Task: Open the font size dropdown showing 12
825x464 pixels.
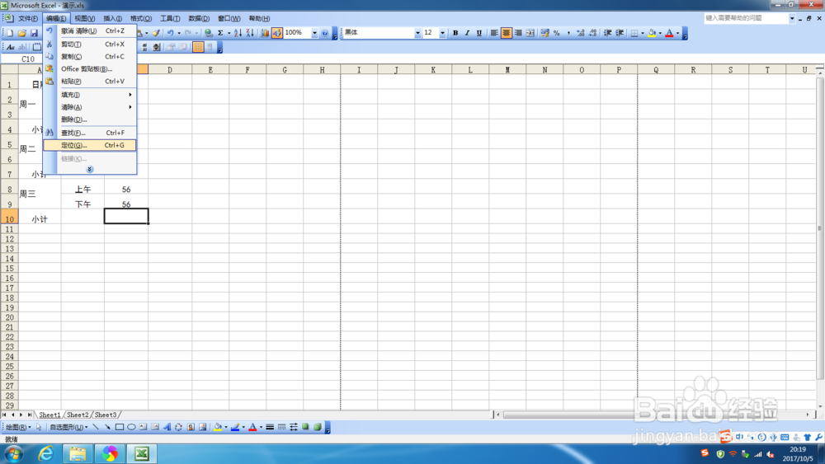Action: (442, 33)
